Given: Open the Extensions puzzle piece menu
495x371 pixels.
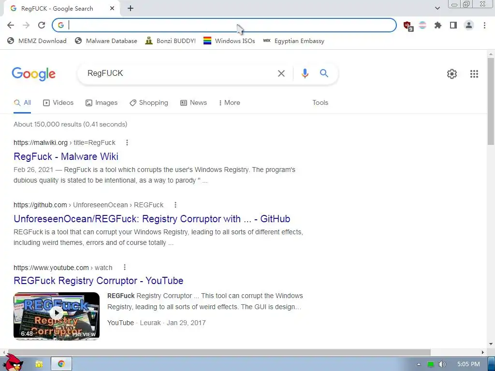Looking at the screenshot, I should (438, 25).
